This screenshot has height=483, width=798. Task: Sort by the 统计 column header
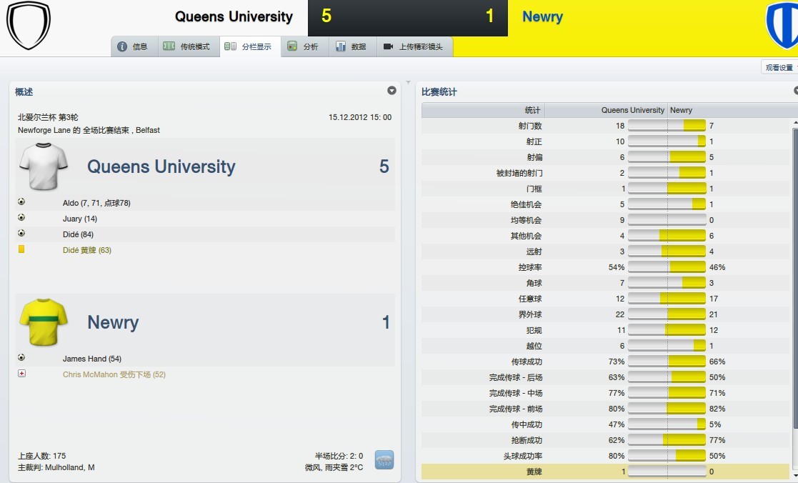tap(532, 110)
